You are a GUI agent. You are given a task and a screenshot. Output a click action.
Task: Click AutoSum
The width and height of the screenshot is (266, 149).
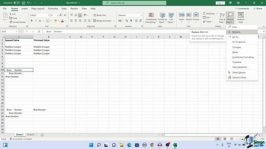pos(209,14)
